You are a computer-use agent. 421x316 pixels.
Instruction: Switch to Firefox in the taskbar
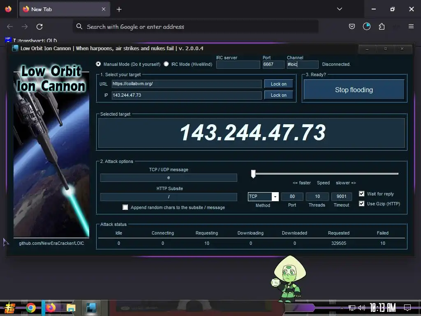click(51, 308)
